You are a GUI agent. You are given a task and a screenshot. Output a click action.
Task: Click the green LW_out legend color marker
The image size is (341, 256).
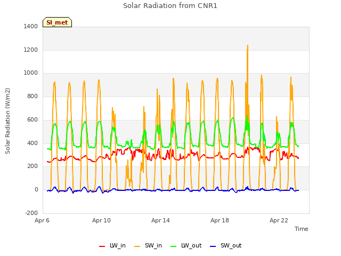click(174, 246)
